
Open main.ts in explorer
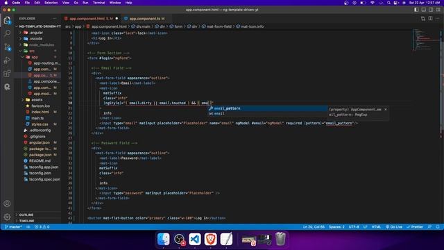point(37,118)
